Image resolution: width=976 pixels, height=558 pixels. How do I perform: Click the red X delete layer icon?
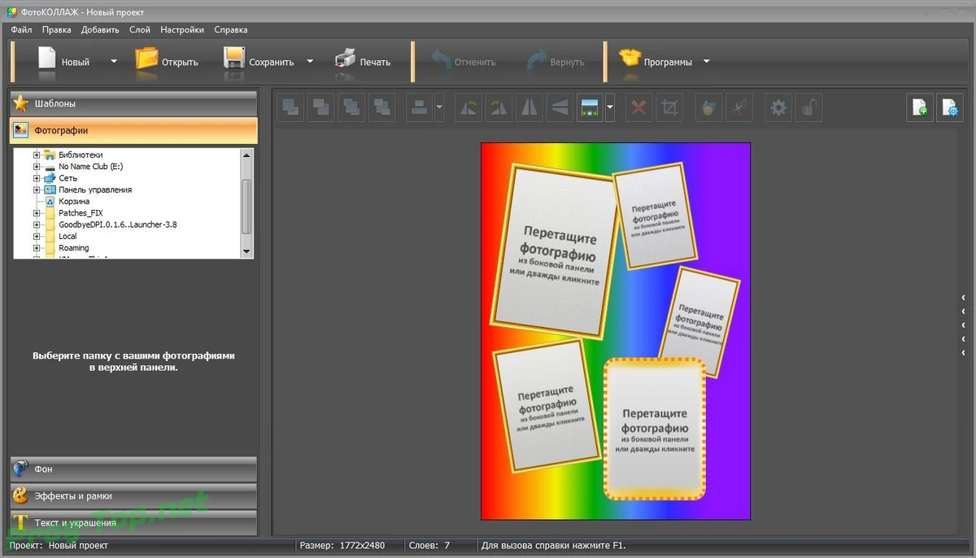click(x=639, y=107)
